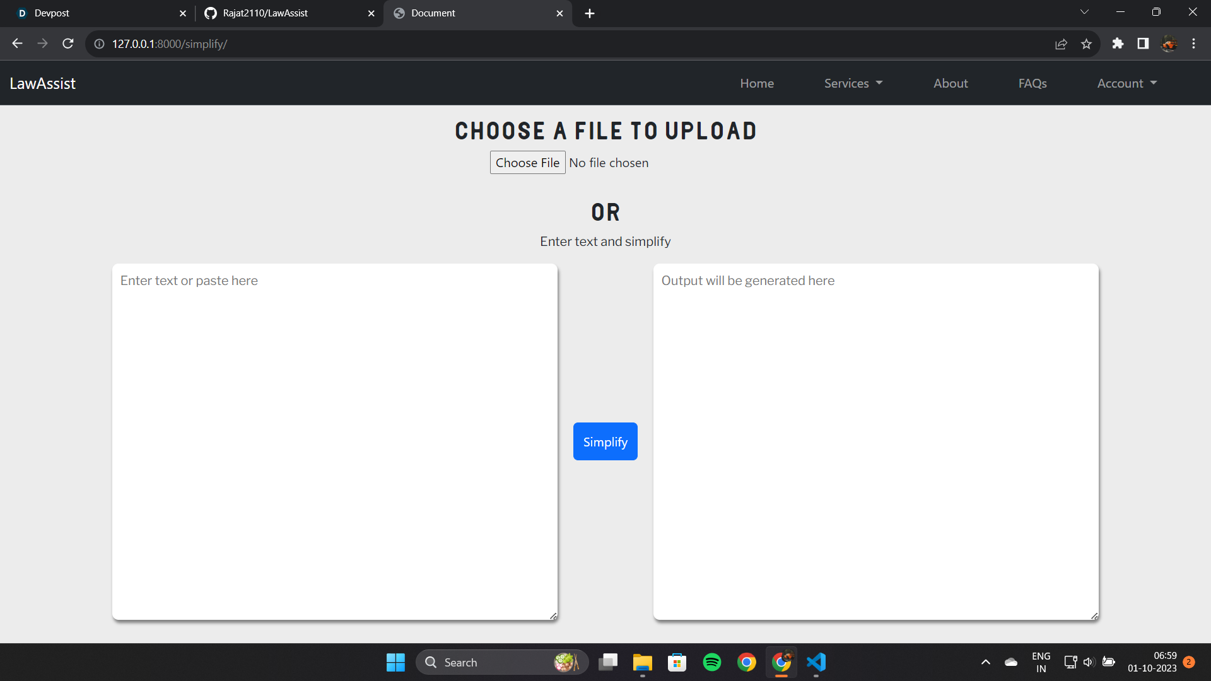Toggle the browser side panel icon
The width and height of the screenshot is (1211, 681).
[1143, 44]
